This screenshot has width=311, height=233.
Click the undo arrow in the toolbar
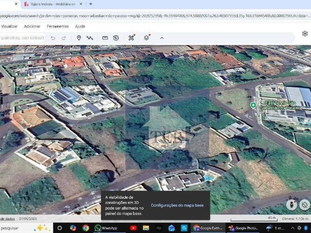pyautogui.click(x=53, y=38)
